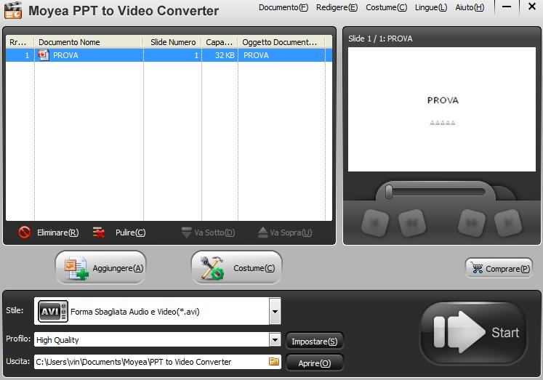The width and height of the screenshot is (543, 380).
Task: Open the Stile combo box showing AVI format
Action: (157, 311)
